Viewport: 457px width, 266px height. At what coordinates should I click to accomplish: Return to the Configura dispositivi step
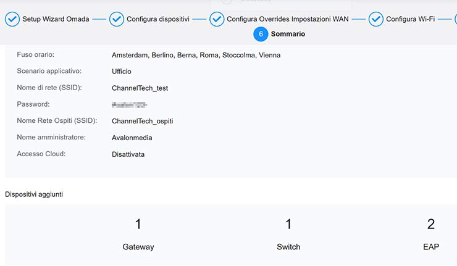(157, 19)
